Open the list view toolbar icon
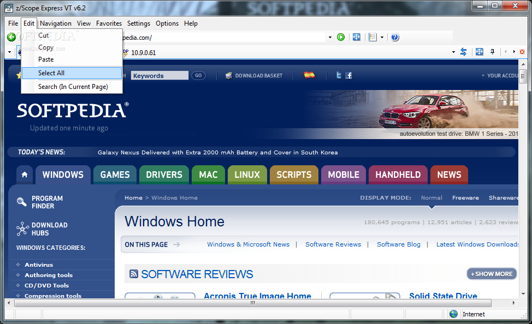532x324 pixels. tap(373, 37)
